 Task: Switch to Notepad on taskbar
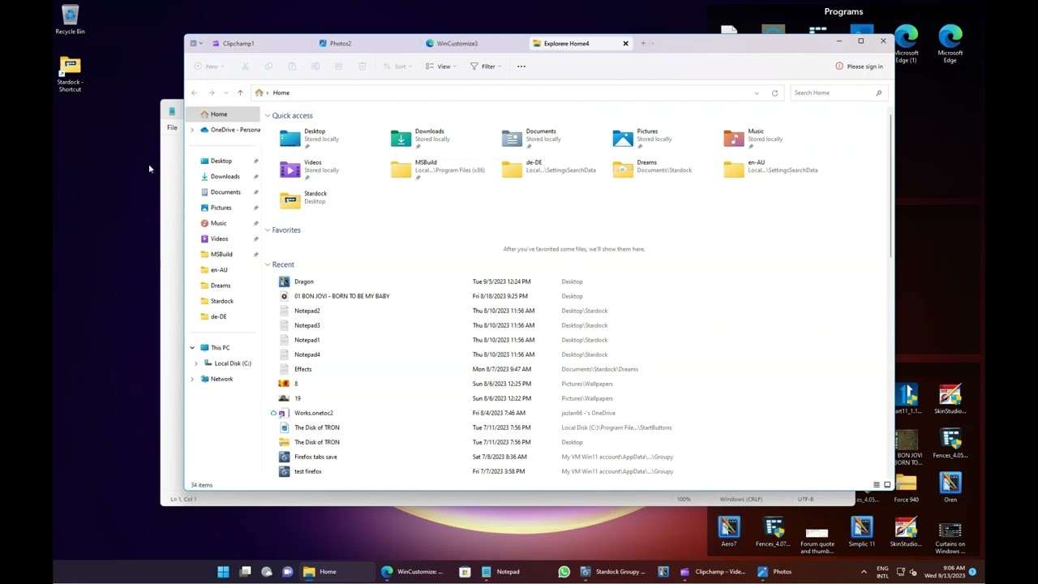pos(501,572)
